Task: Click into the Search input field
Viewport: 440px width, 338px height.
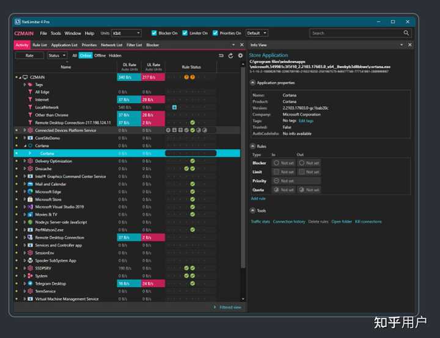Action: point(356,33)
